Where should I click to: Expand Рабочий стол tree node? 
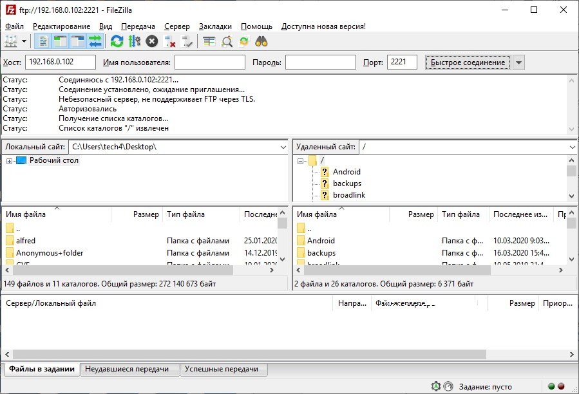[9, 161]
